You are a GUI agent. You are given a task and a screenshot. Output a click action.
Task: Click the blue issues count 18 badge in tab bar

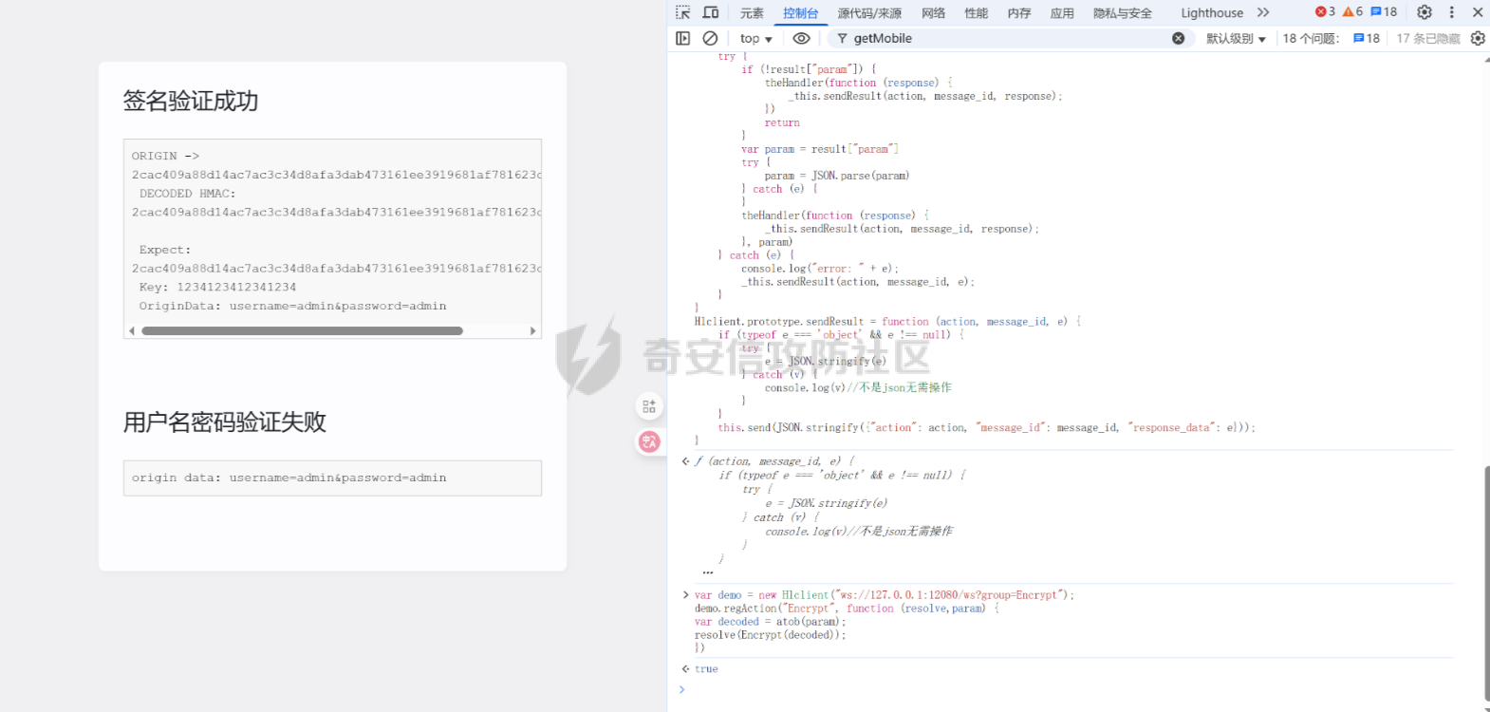[x=1384, y=11]
